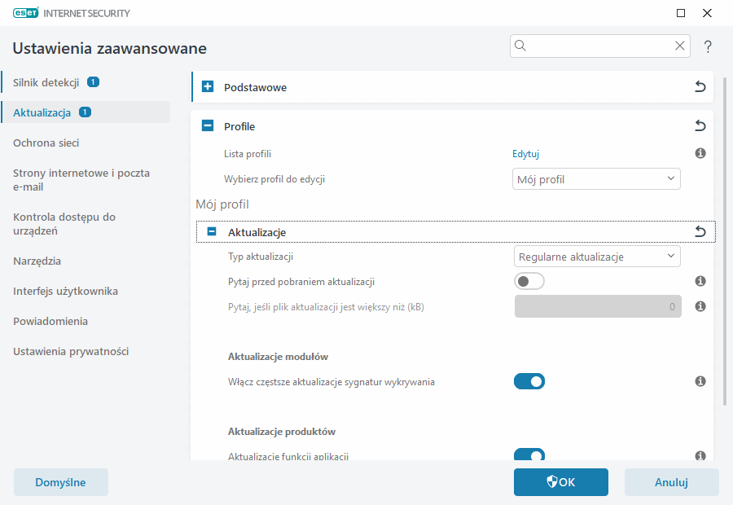
Task: Open the Wybierz profil do edycji dropdown
Action: click(596, 178)
